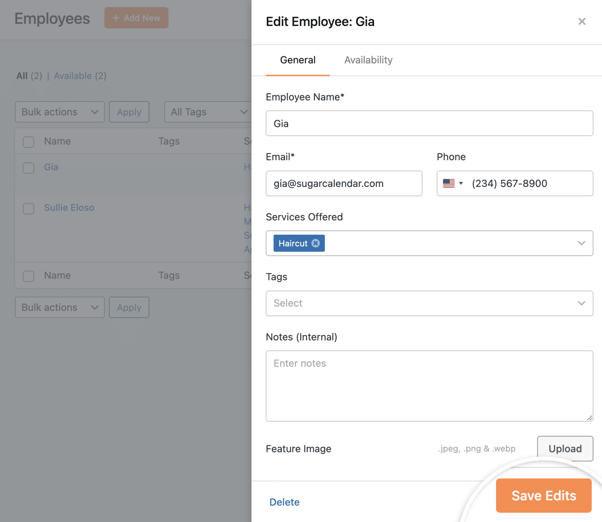Click the Save Edits button
Screen dimensions: 602x522
(x=543, y=496)
